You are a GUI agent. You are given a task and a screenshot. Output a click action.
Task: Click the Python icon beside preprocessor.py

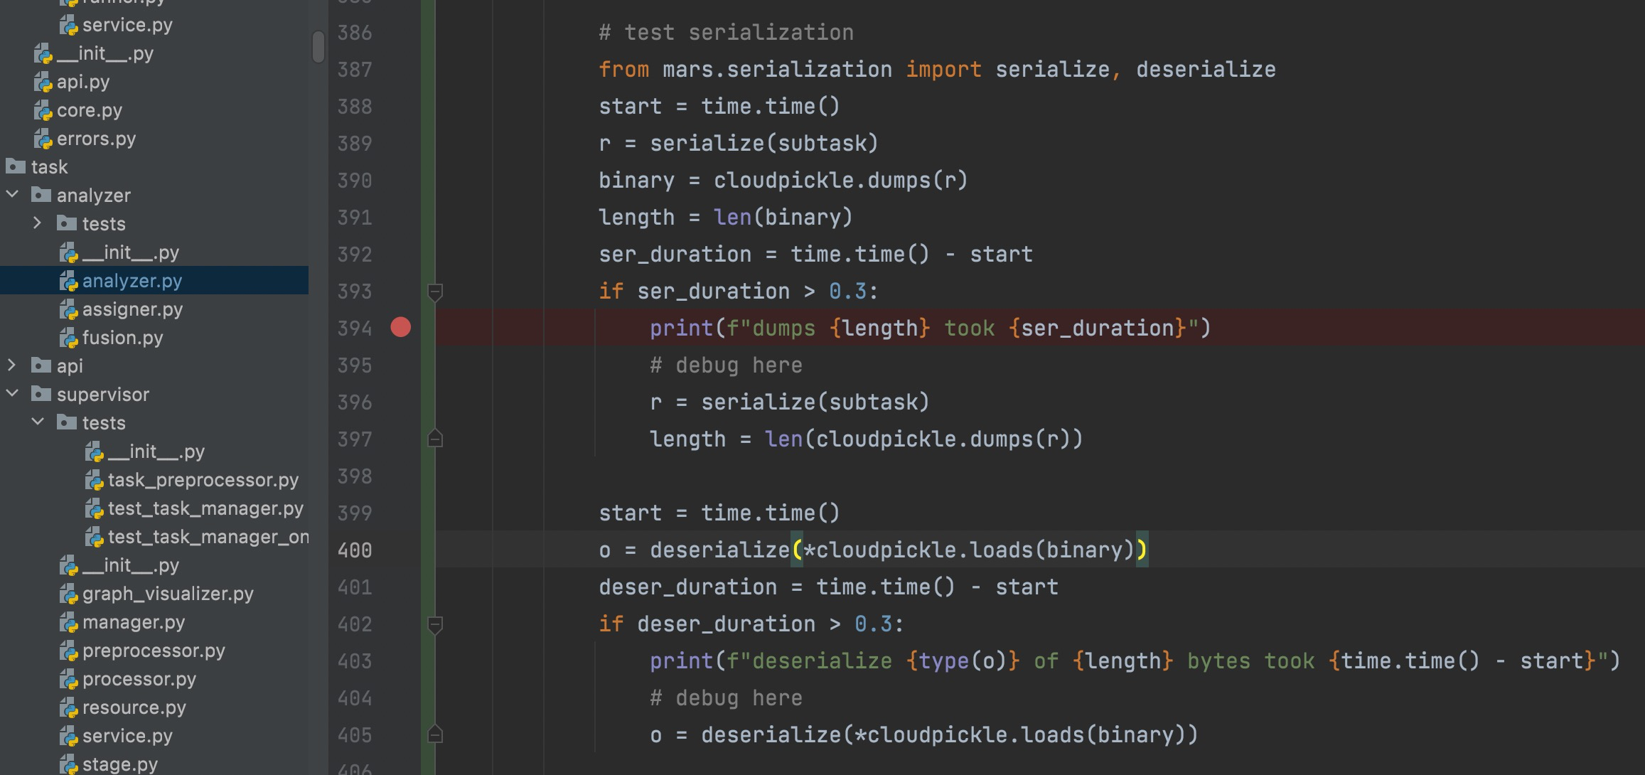(69, 651)
